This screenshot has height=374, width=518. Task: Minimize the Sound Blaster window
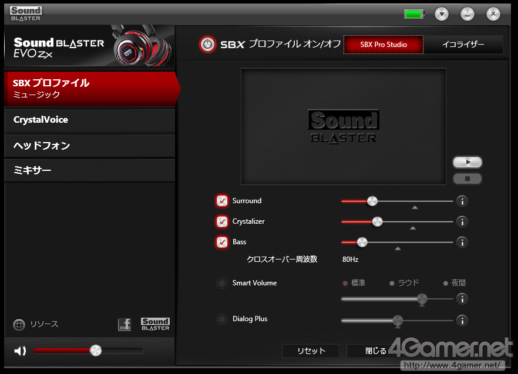point(467,14)
